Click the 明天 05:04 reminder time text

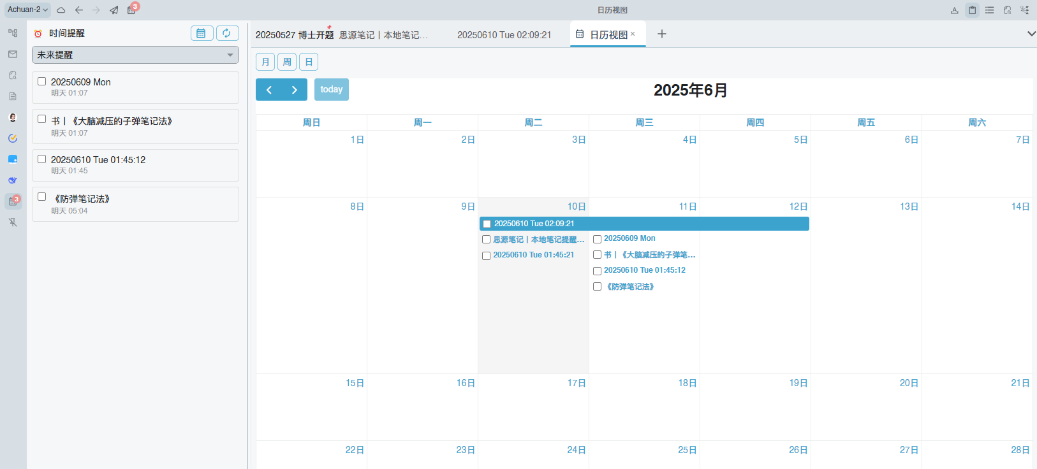[70, 211]
